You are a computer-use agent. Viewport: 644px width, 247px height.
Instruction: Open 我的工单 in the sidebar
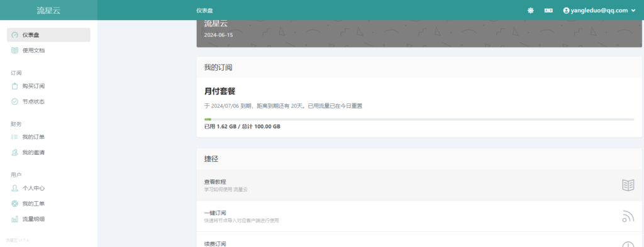pos(48,204)
